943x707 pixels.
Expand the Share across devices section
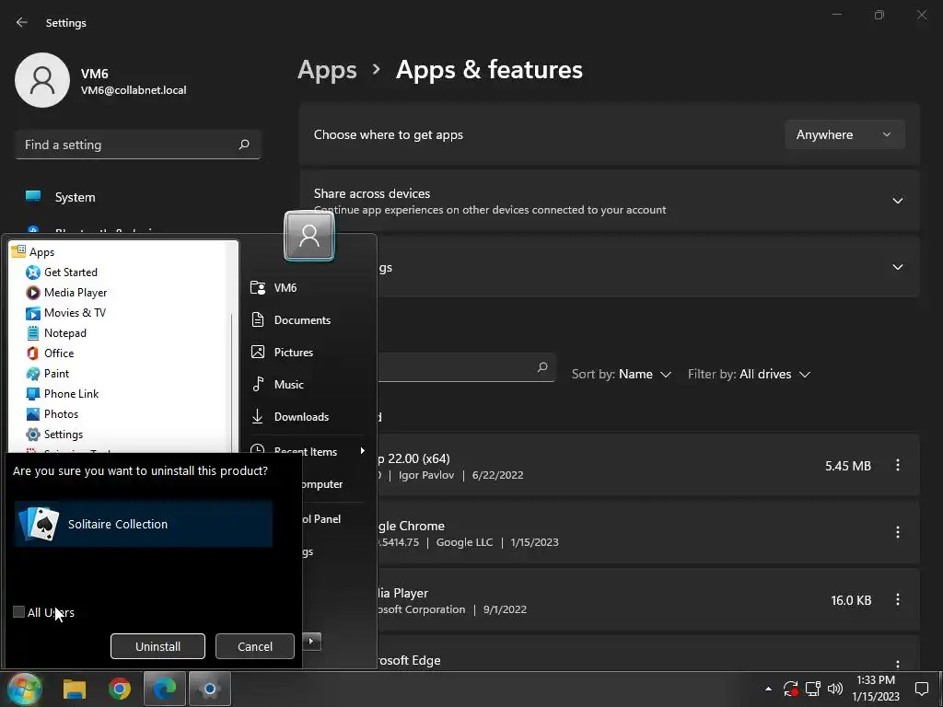click(897, 200)
